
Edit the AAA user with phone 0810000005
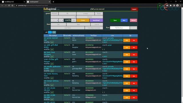[x=127, y=90]
